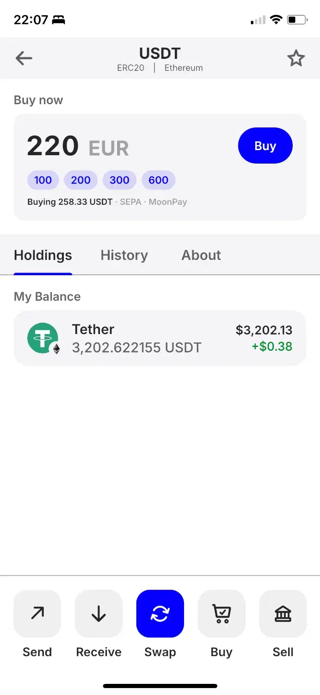The width and height of the screenshot is (320, 695).
Task: Select the 200 amount chip
Action: (x=80, y=180)
